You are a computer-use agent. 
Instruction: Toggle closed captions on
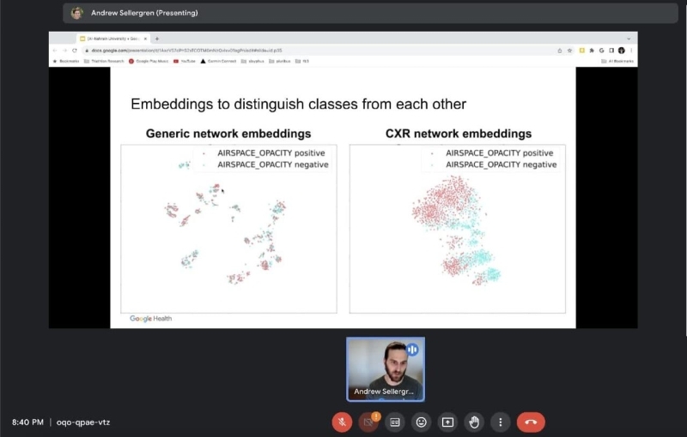395,422
